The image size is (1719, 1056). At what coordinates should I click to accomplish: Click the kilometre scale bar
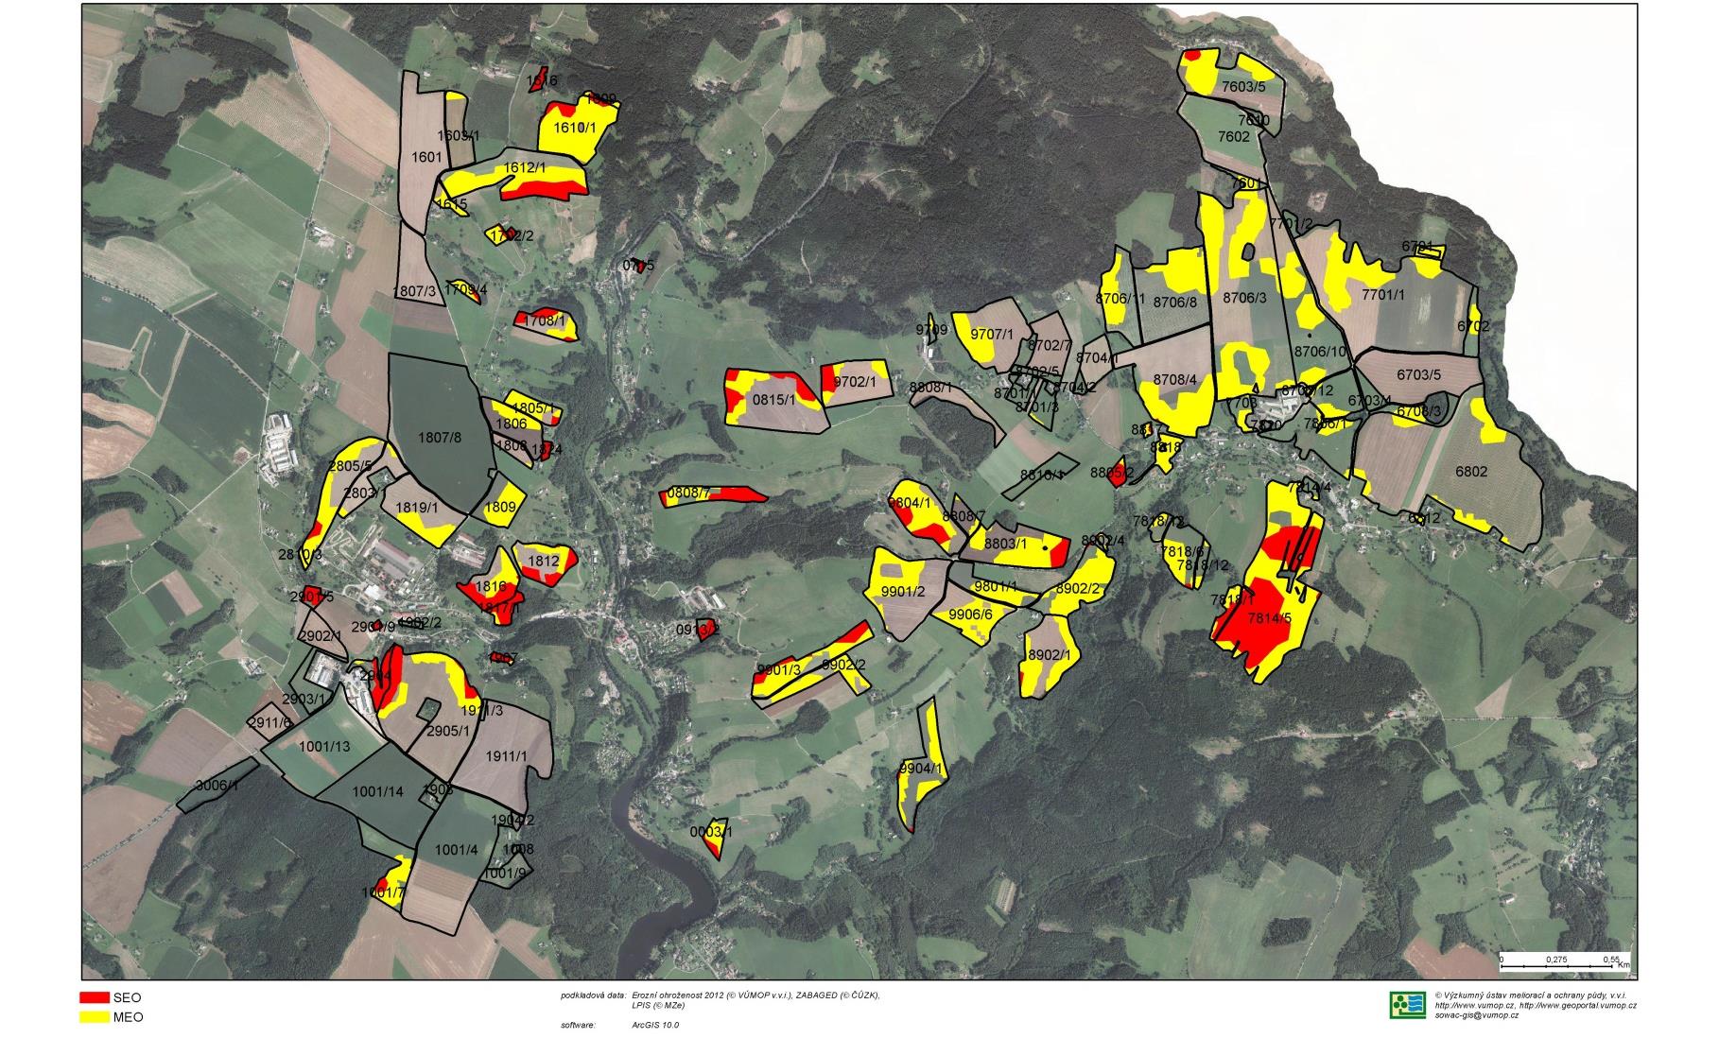[x=1564, y=961]
